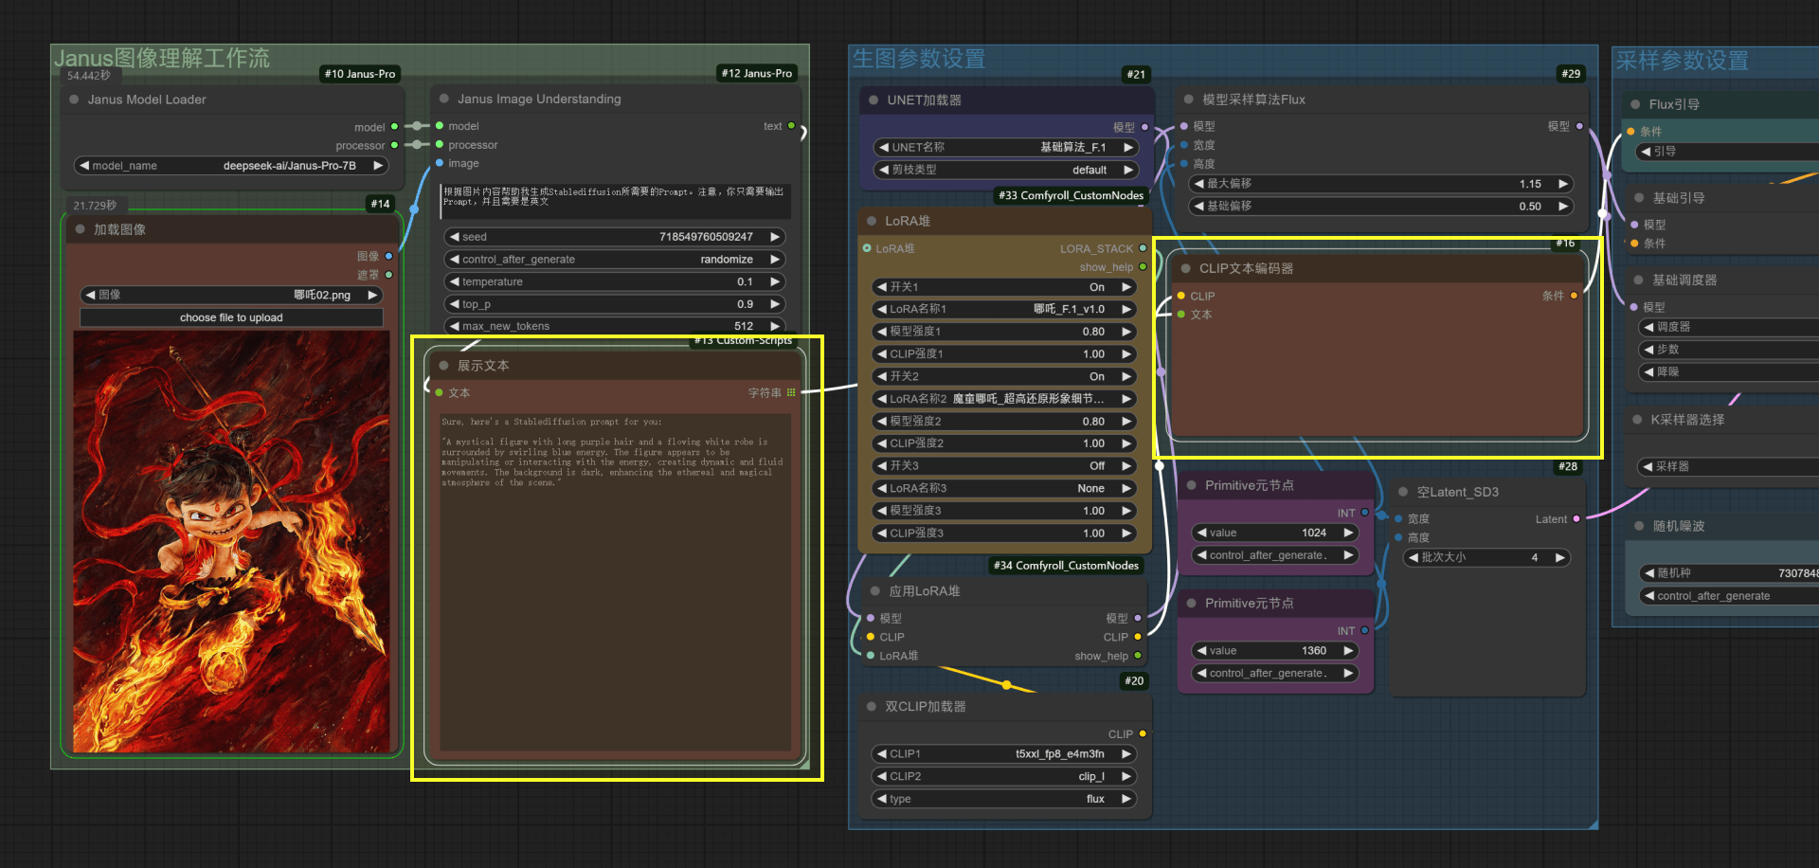
Task: Click the #12 Janus-Pro badge
Action: pos(757,73)
